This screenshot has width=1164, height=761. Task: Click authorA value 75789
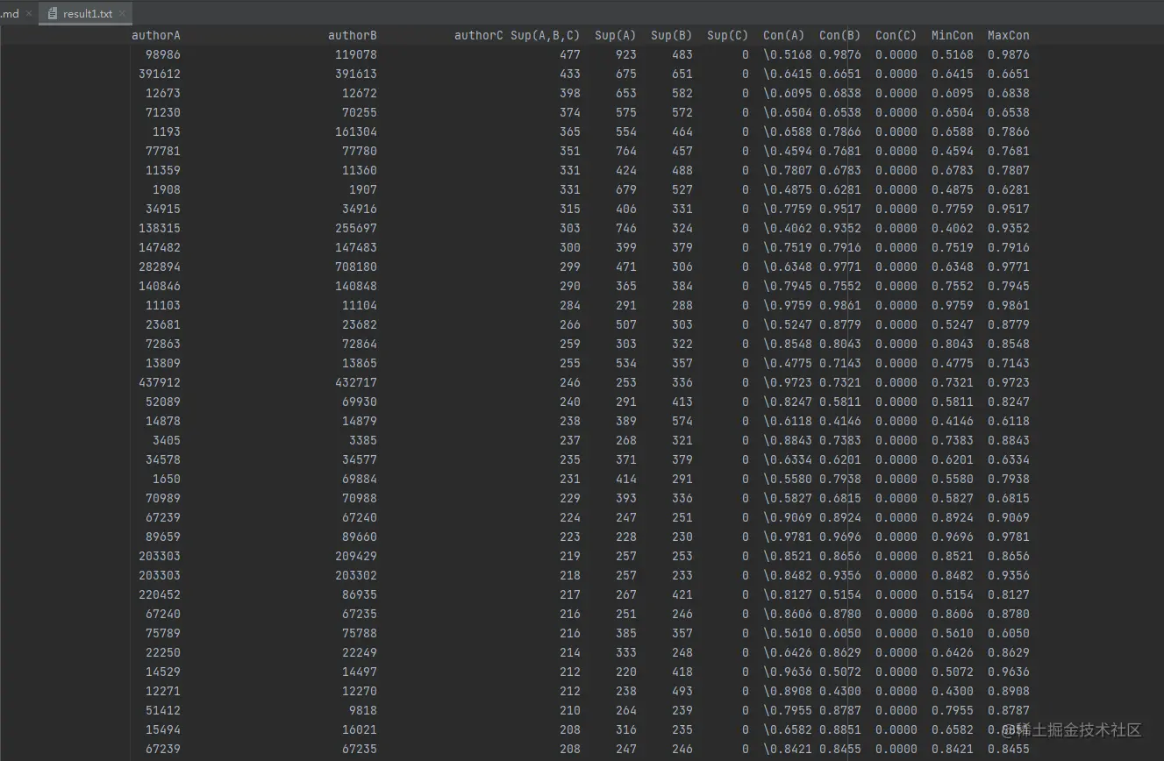coord(163,633)
